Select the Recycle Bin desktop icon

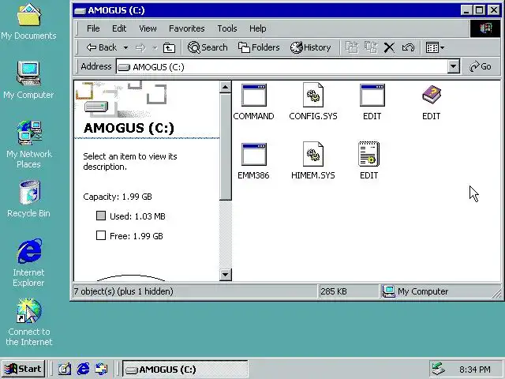click(28, 199)
